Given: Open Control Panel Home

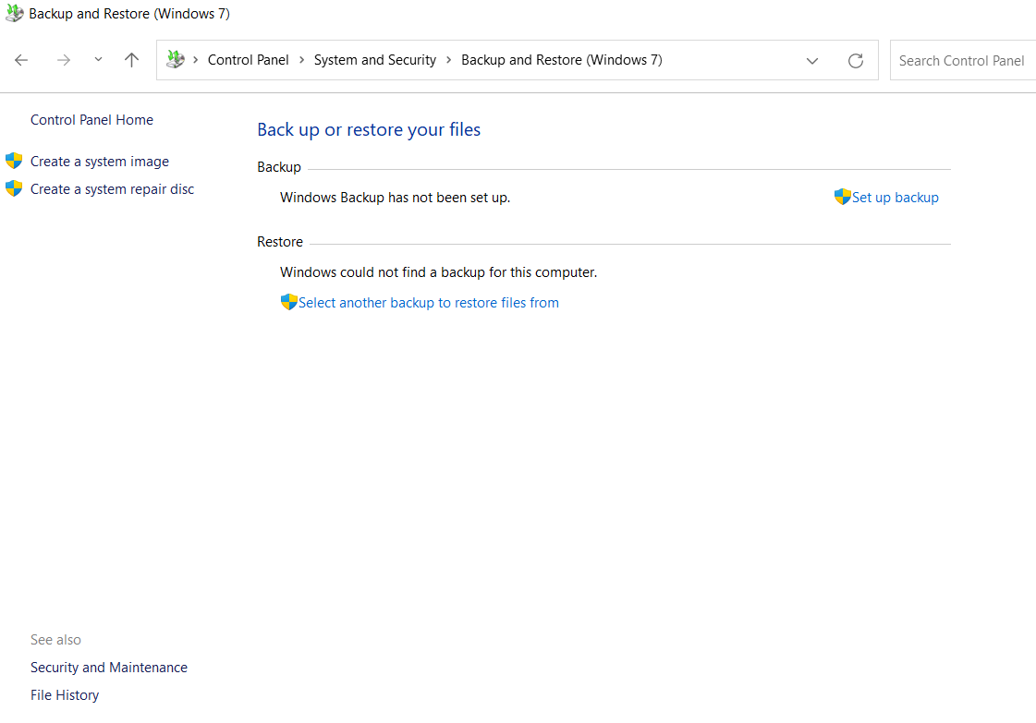Looking at the screenshot, I should [91, 120].
